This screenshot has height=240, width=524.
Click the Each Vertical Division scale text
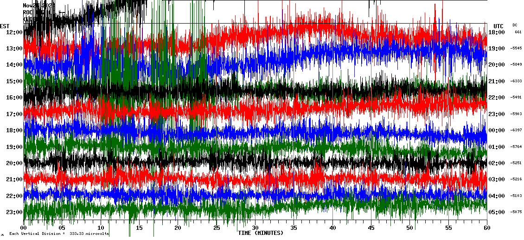click(59, 234)
